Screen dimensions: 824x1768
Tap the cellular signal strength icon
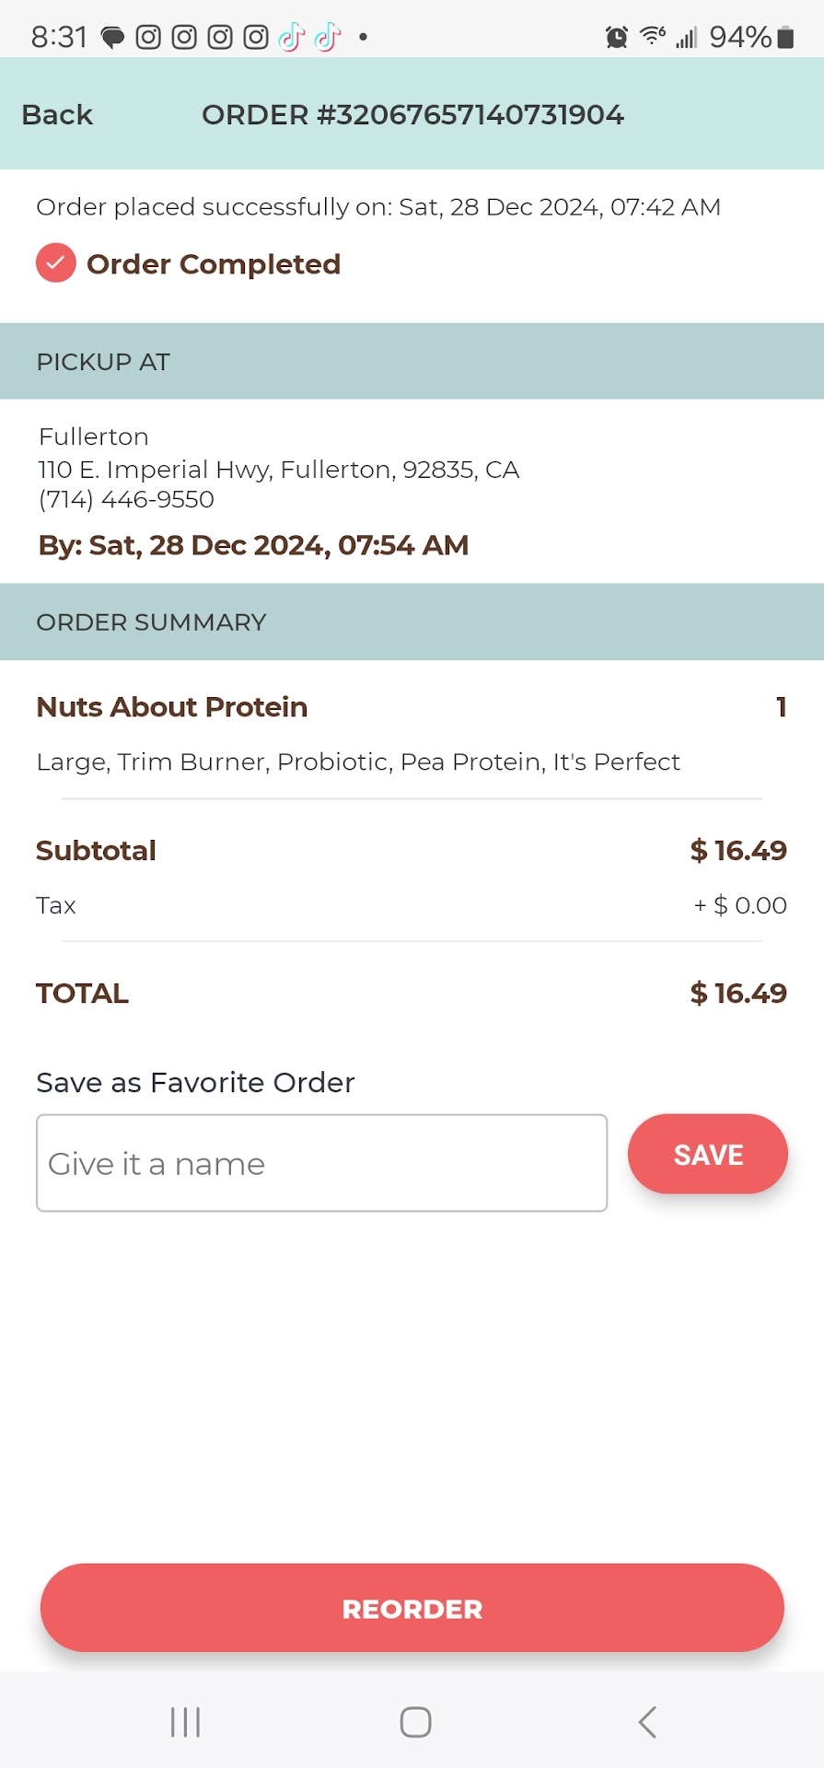click(x=686, y=37)
